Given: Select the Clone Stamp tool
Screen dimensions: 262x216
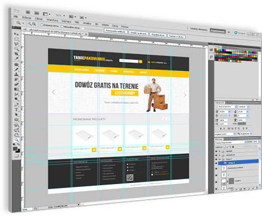Looking at the screenshot, I should tap(16, 74).
